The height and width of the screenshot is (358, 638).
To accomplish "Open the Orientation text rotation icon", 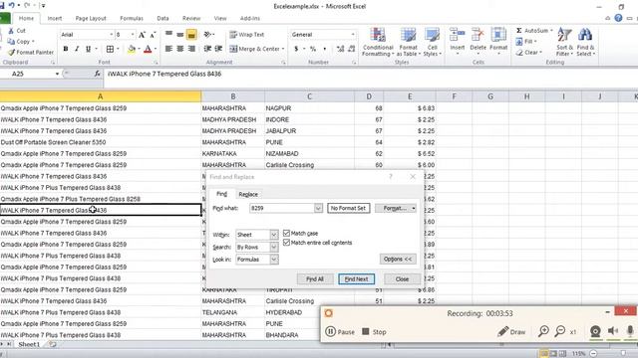I will [207, 35].
